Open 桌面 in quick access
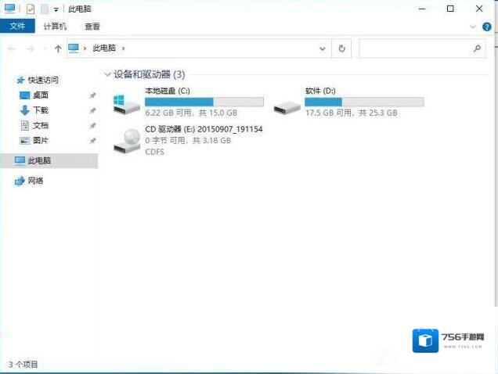Image resolution: width=498 pixels, height=374 pixels. 40,95
